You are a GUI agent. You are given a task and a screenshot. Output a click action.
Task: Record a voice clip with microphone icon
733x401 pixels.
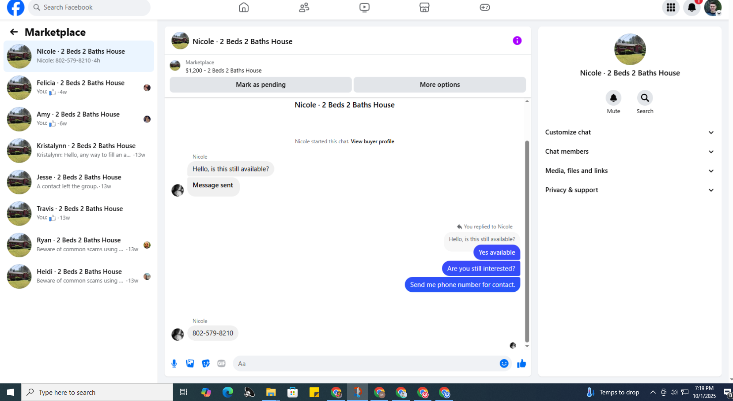174,364
